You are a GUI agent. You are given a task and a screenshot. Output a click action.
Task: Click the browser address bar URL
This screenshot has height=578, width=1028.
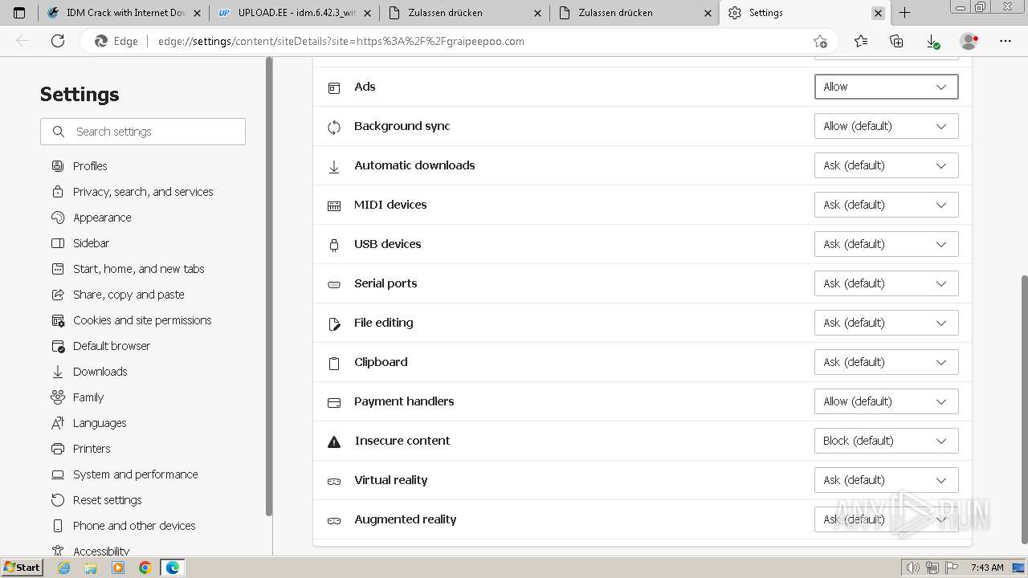[341, 41]
